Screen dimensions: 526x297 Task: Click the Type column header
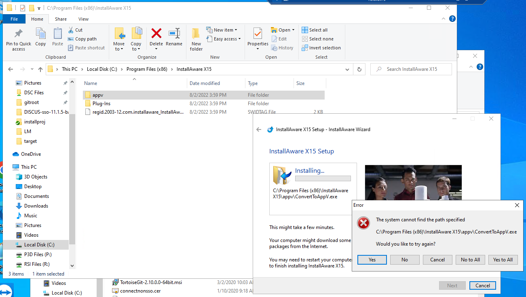269,83
